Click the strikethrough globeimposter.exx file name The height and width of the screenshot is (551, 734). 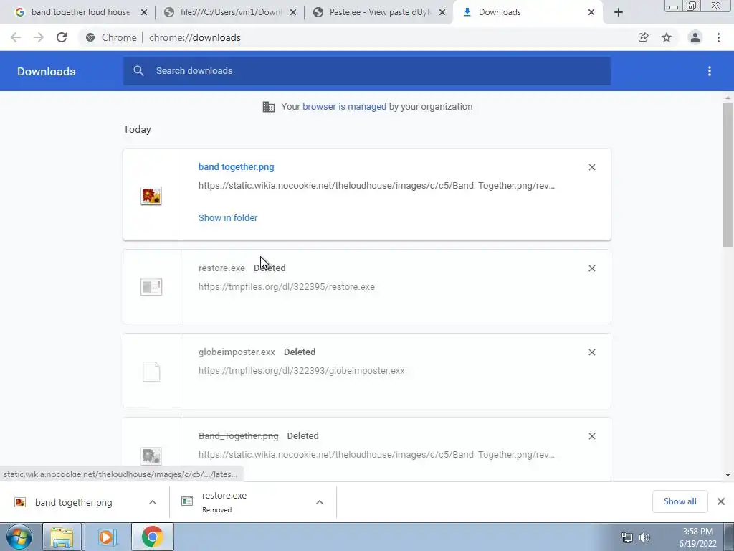point(237,352)
